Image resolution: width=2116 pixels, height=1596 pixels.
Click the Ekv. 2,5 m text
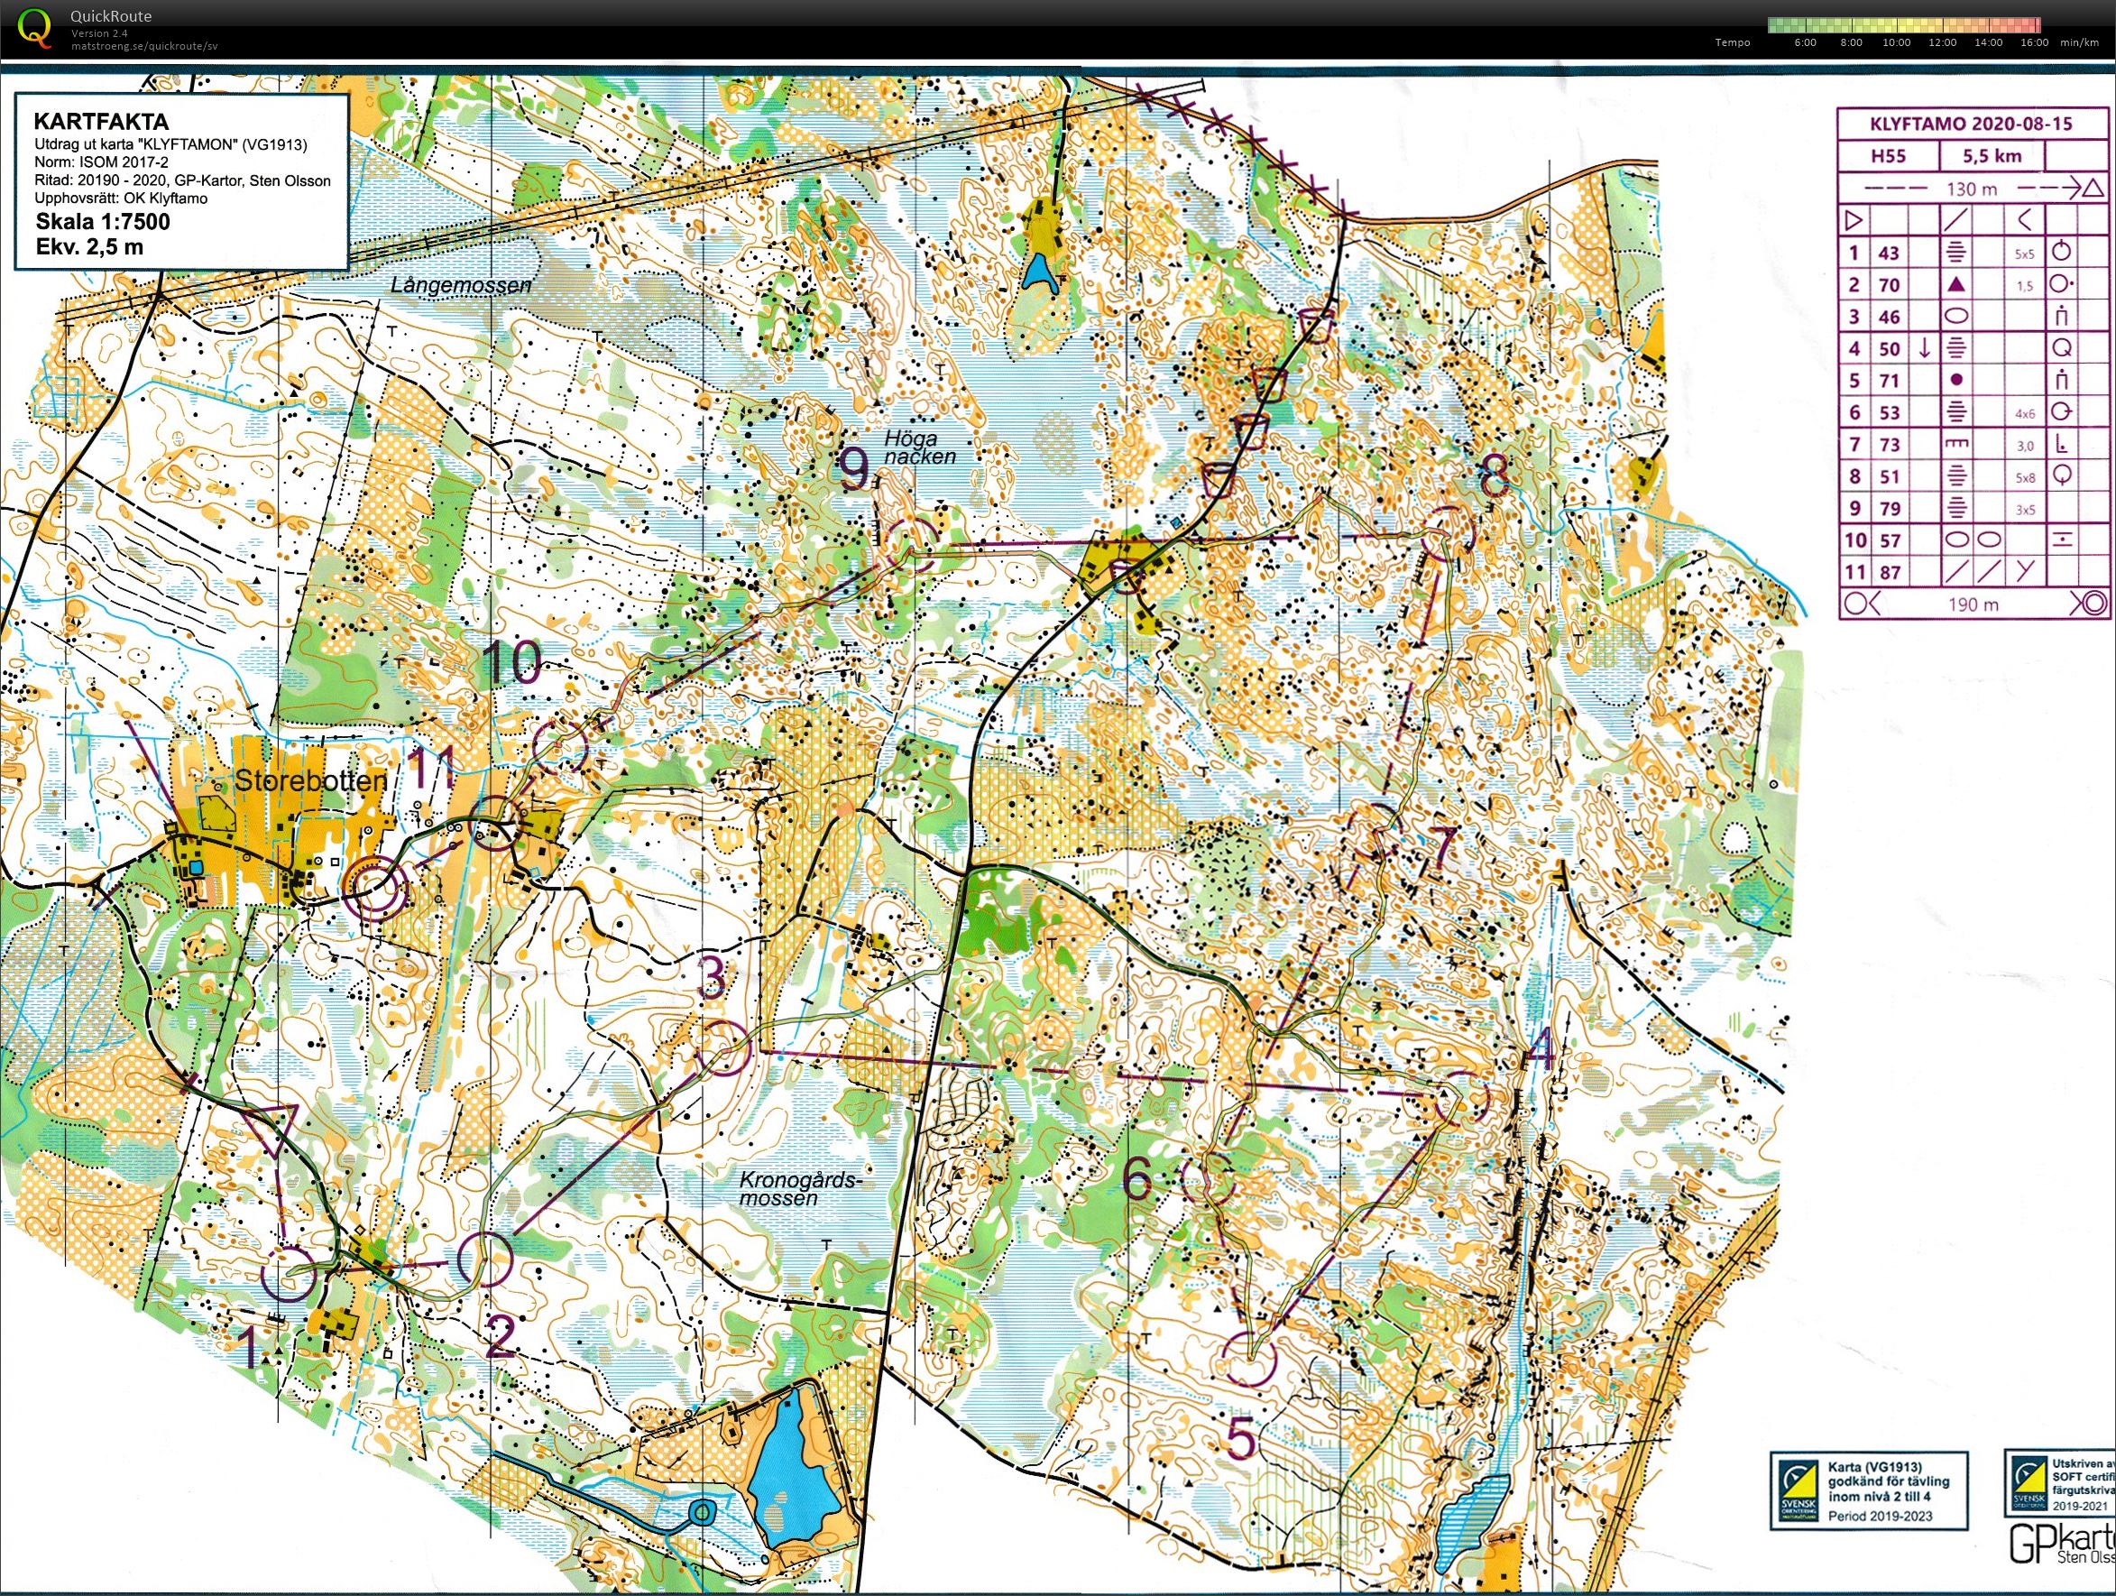click(x=90, y=247)
